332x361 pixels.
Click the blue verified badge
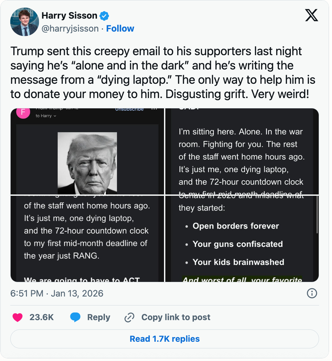pyautogui.click(x=105, y=16)
